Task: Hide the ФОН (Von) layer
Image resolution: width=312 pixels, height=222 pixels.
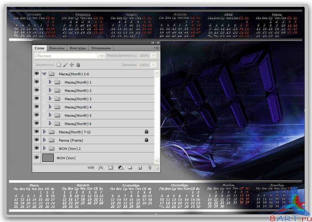Action: coord(36,157)
